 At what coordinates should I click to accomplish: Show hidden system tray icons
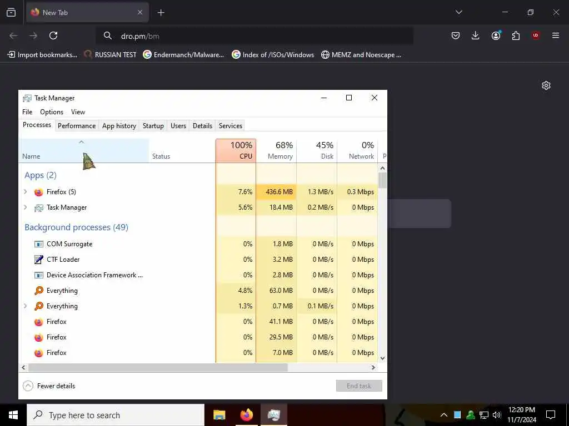tap(444, 415)
